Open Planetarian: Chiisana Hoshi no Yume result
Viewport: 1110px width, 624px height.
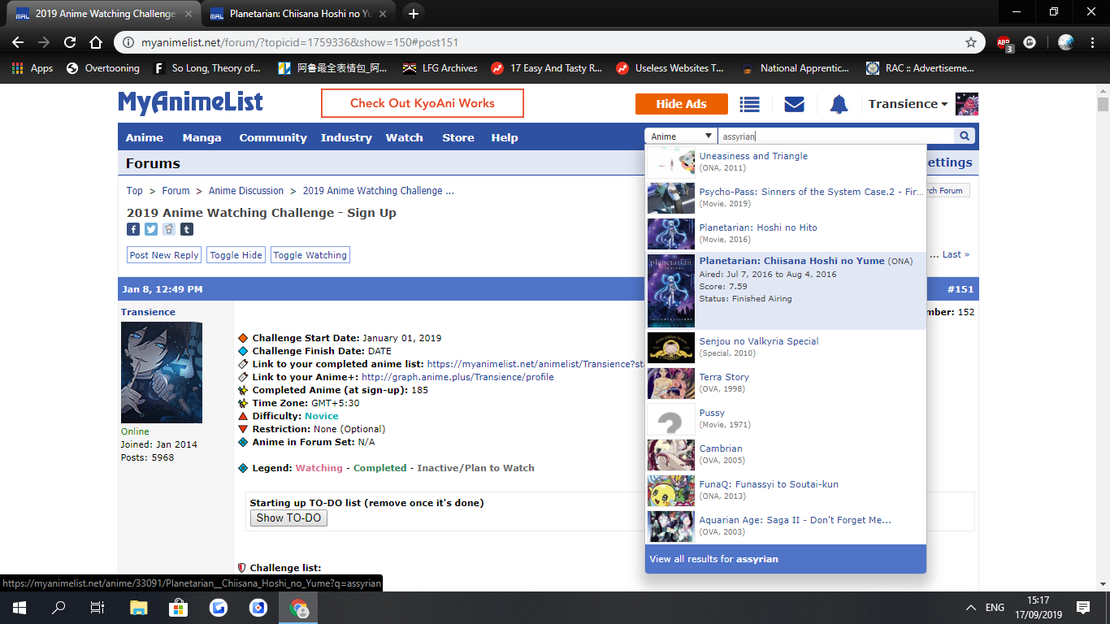pos(786,291)
